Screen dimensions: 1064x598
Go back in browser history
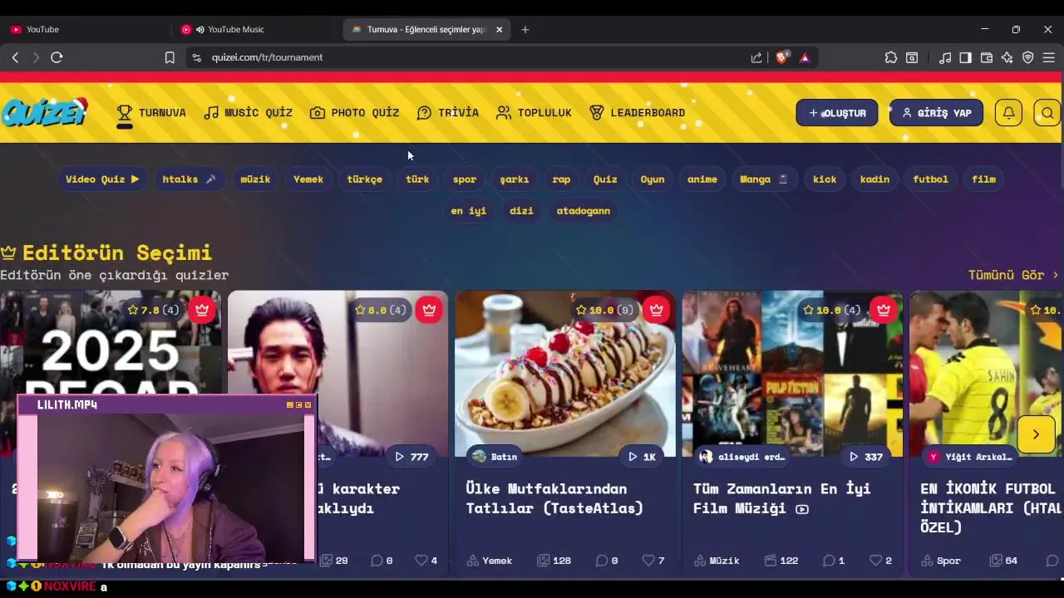[15, 57]
